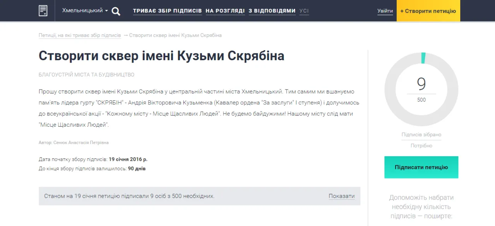The image size is (495, 226).
Task: Follow breadcrumb Петиції, на які триває збір підписів
Action: coord(80,35)
